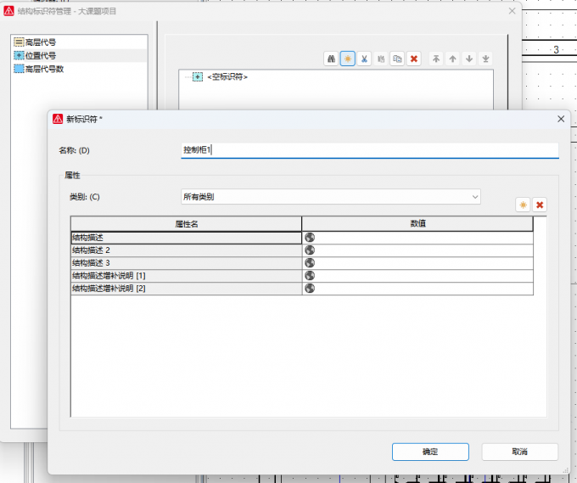Click the 确定 button
This screenshot has width=577, height=483.
click(x=430, y=452)
